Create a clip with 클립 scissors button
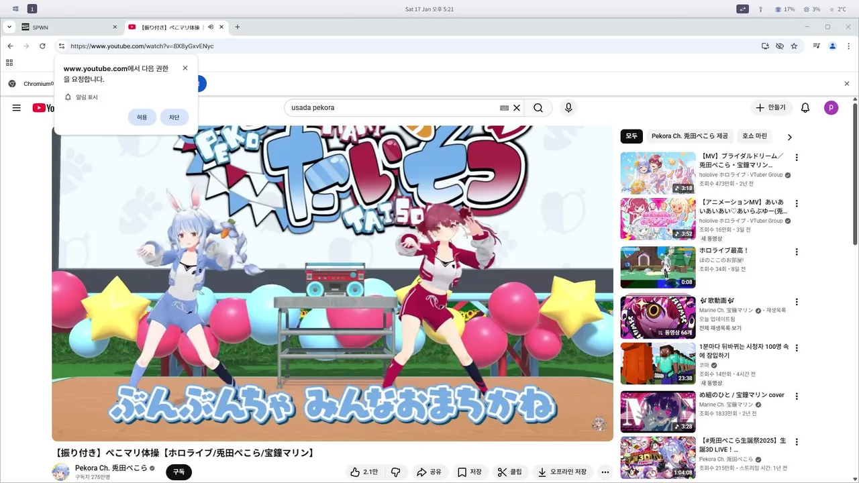This screenshot has width=859, height=483. pos(510,472)
